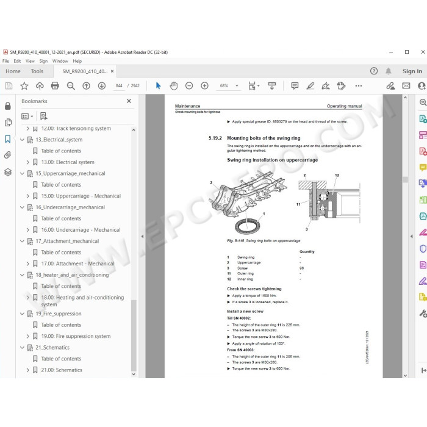Image resolution: width=427 pixels, height=427 pixels.
Task: Collapse 16_Undercarriage_mechanical bookmark
Action: (x=22, y=207)
